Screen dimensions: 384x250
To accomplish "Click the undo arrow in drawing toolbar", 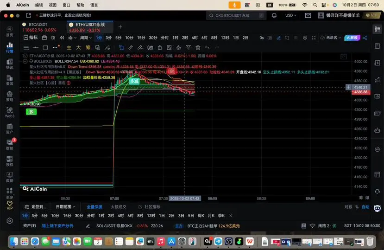I will (x=208, y=48).
